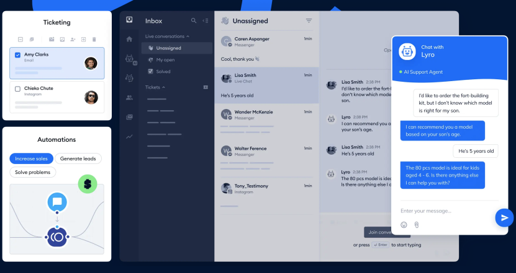Open Lisa Smith live chat conversation
516x273 pixels.
click(x=266, y=85)
